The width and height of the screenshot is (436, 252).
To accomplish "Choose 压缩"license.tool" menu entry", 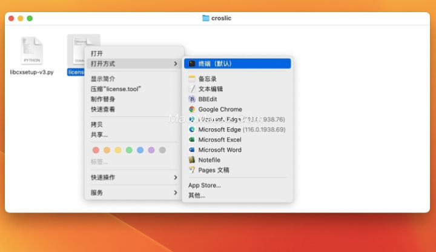I will pyautogui.click(x=116, y=89).
